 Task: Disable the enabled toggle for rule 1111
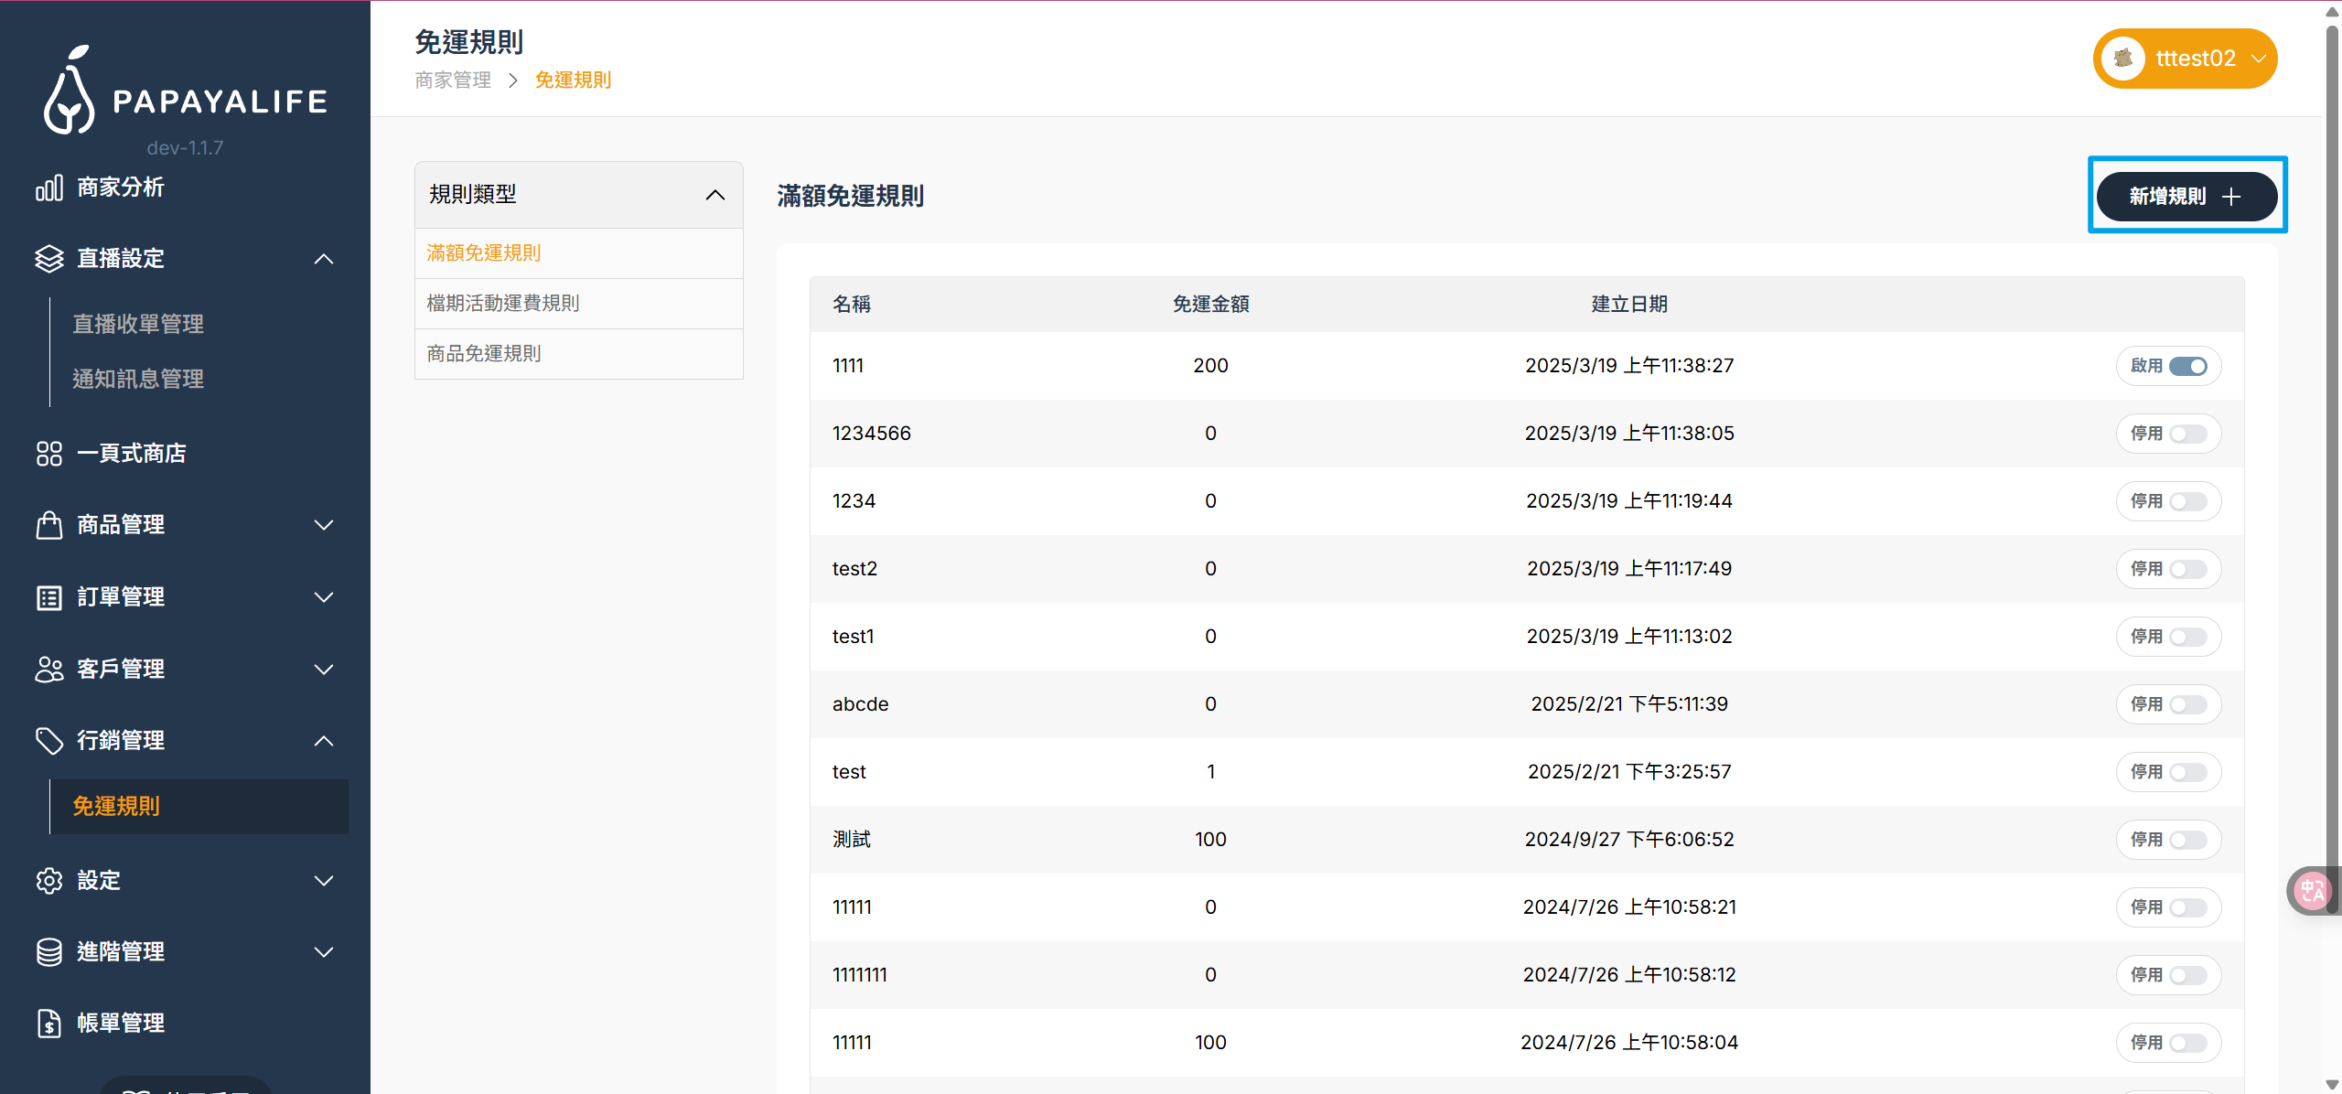pos(2187,366)
